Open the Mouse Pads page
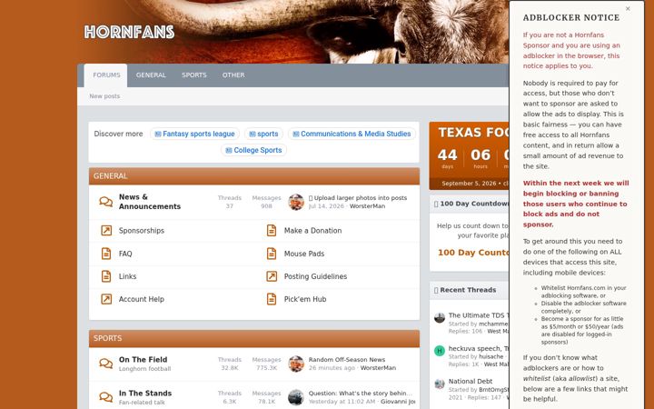The width and height of the screenshot is (654, 409). click(304, 254)
